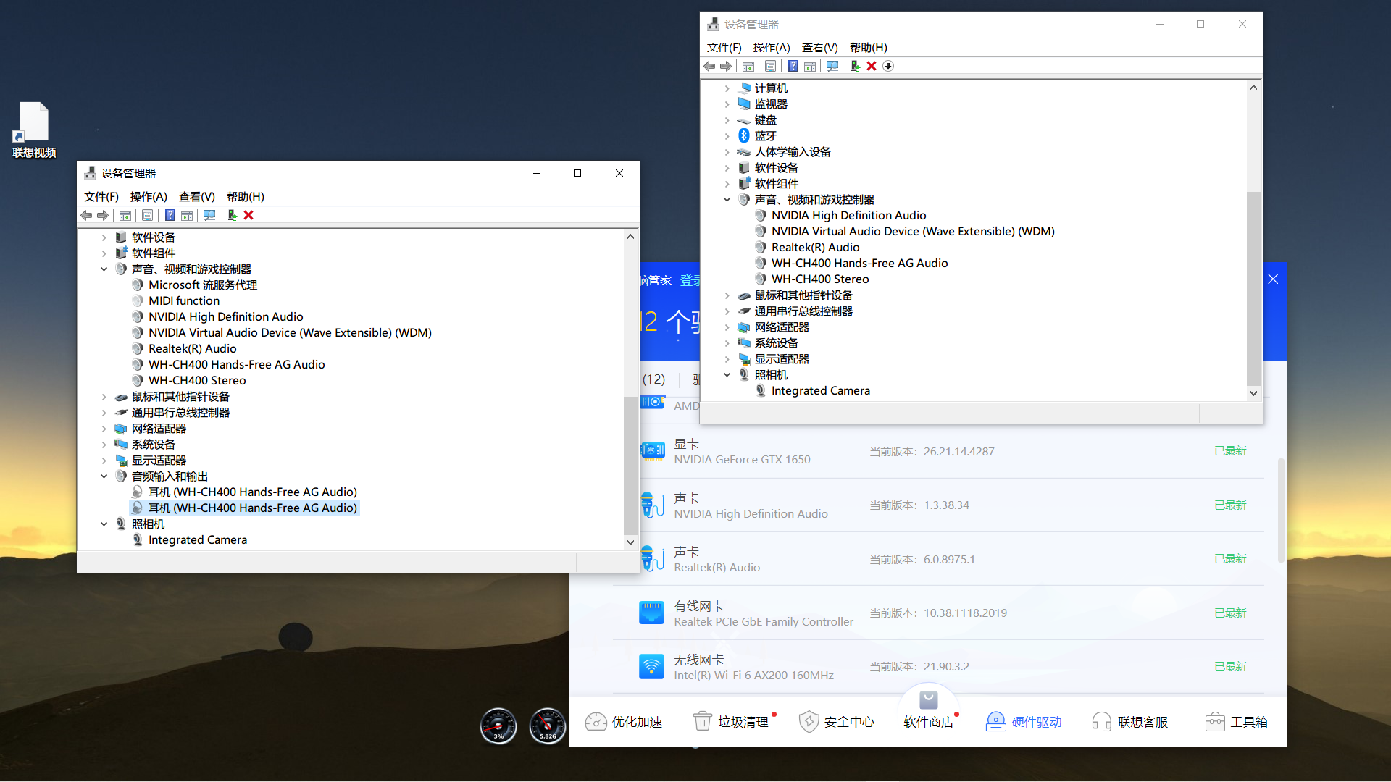This screenshot has height=782, width=1391.
Task: Open 操作(A) menu in left Device Manager
Action: pyautogui.click(x=149, y=197)
